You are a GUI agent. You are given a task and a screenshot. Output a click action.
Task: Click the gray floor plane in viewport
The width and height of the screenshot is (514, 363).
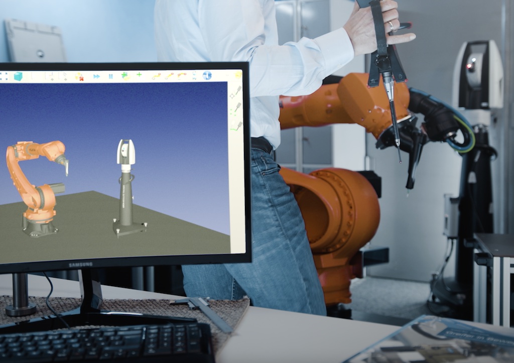tap(176, 236)
